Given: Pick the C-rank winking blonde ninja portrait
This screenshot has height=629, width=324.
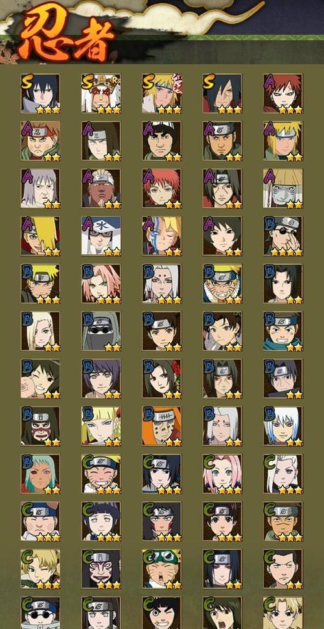Looking at the screenshot, I should click(40, 569).
